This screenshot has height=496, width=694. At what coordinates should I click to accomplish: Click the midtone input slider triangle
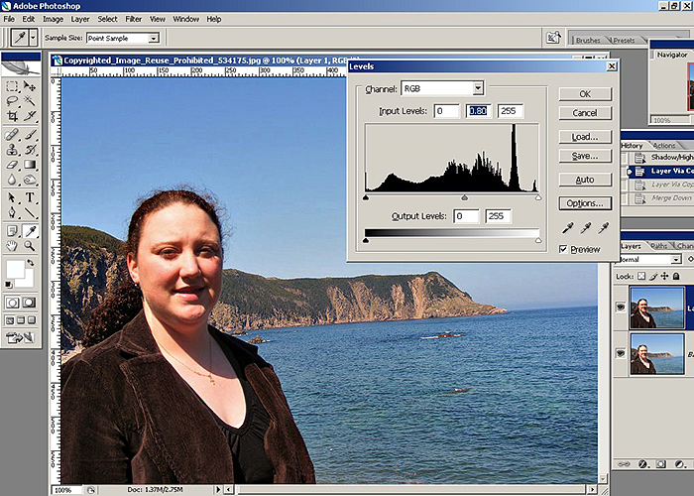pos(464,197)
